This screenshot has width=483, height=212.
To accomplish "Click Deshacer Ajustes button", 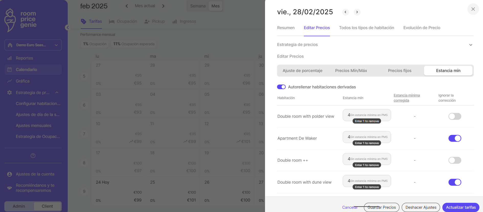I will (x=421, y=207).
